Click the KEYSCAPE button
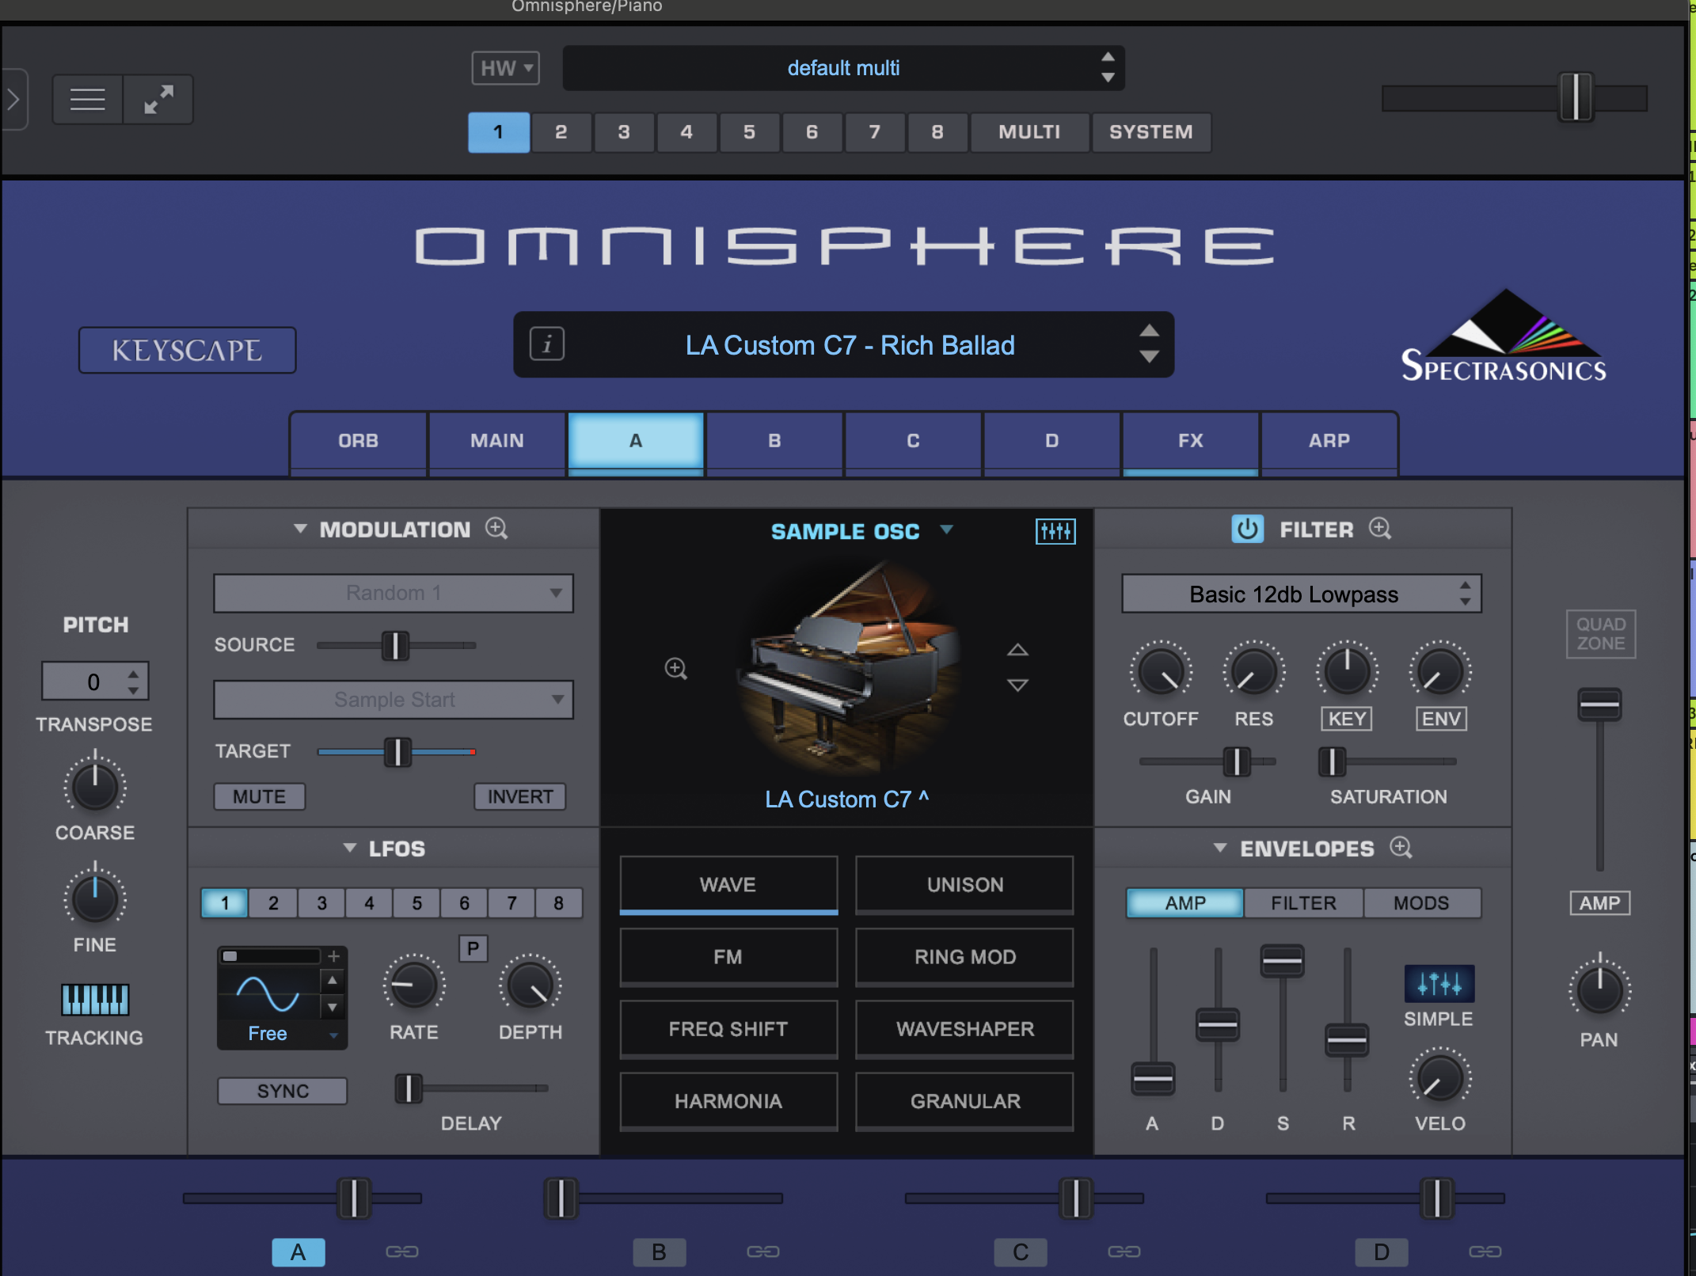 tap(188, 350)
